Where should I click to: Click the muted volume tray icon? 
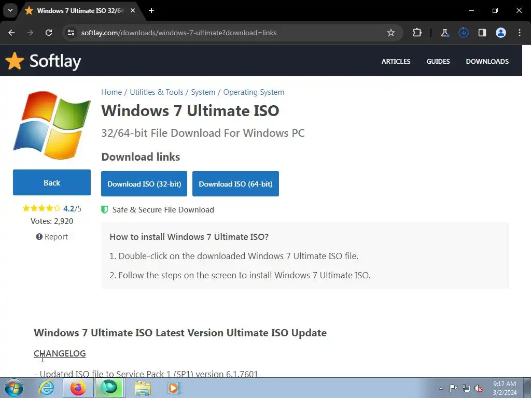[x=479, y=388]
